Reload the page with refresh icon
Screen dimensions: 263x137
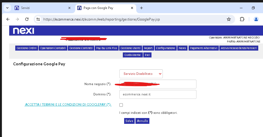[x=27, y=19]
